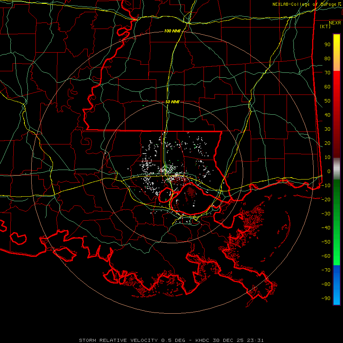Click the -60 knot scale label

pos(326,256)
